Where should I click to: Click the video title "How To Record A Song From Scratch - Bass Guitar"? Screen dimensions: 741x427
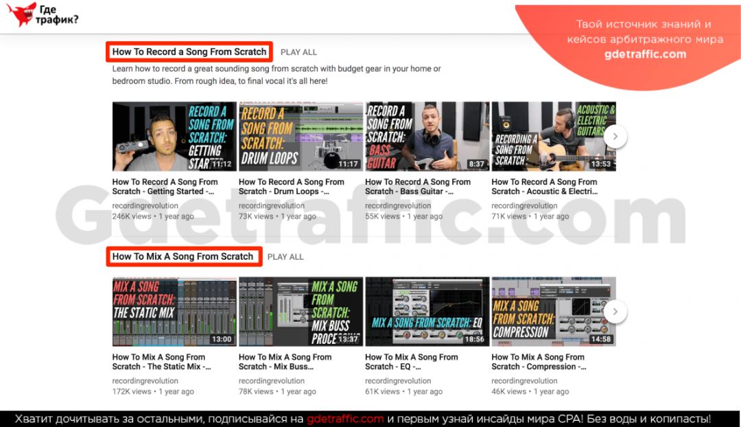point(420,186)
